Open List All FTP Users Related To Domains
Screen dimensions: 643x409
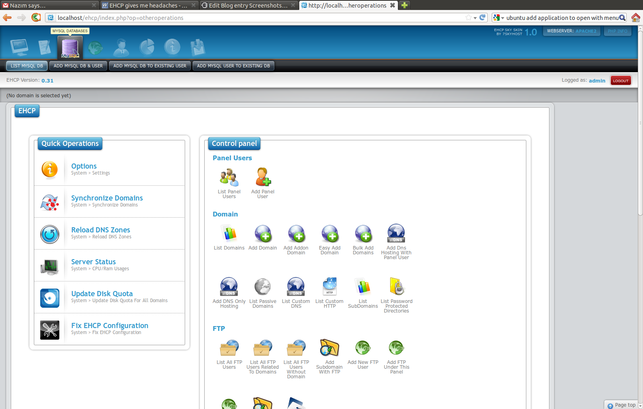(263, 348)
